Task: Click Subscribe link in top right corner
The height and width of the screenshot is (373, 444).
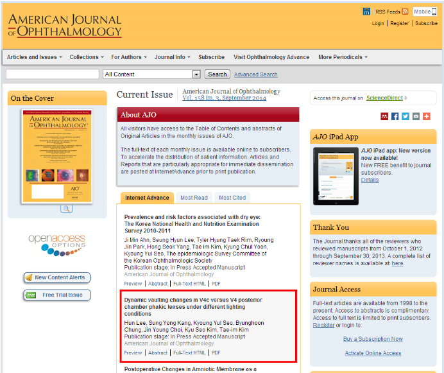Action: 426,23
